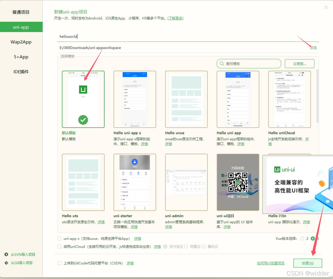333x279 pixels.
Task: Click 从Git导入项目 link
Action: click(22, 263)
